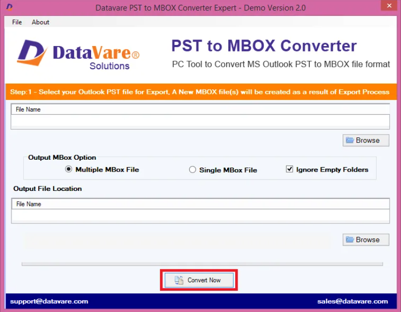Click the Datavare app icon in title bar
This screenshot has width=401, height=312.
pyautogui.click(x=9, y=7)
